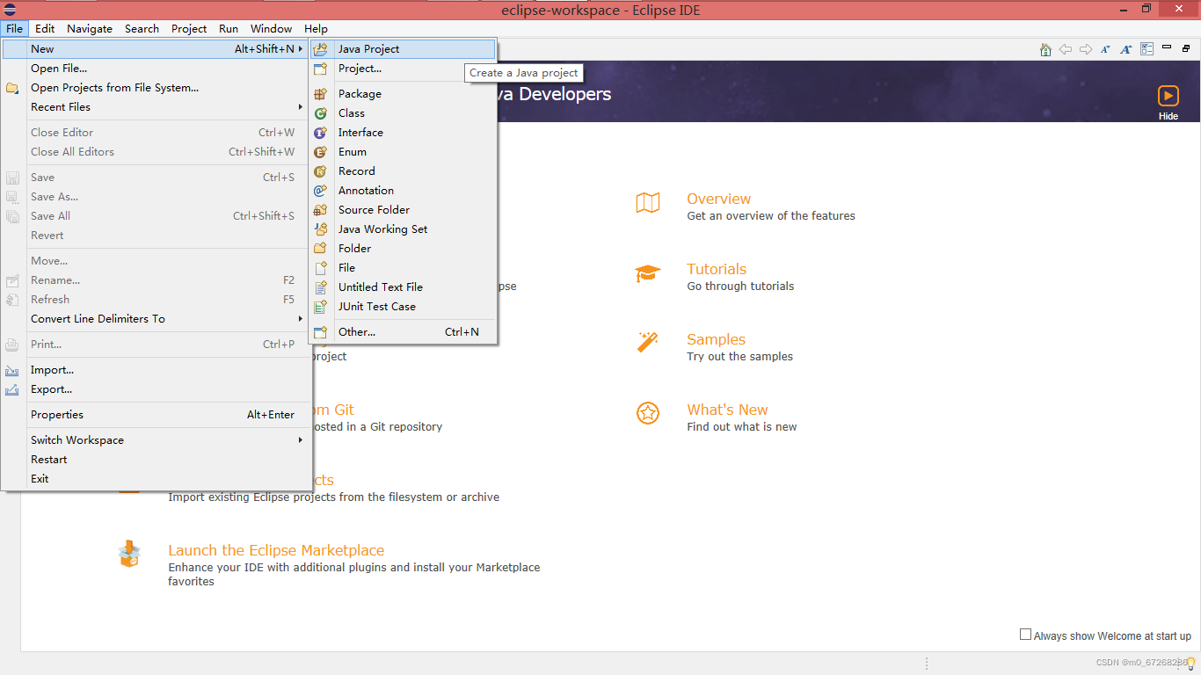Click the What's New star icon
Viewport: 1201px width, 675px height.
click(x=648, y=413)
